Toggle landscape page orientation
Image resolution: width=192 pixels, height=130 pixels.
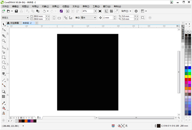click(59, 18)
